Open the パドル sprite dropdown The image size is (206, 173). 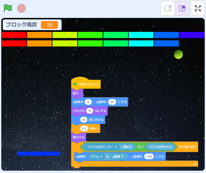tap(96, 157)
